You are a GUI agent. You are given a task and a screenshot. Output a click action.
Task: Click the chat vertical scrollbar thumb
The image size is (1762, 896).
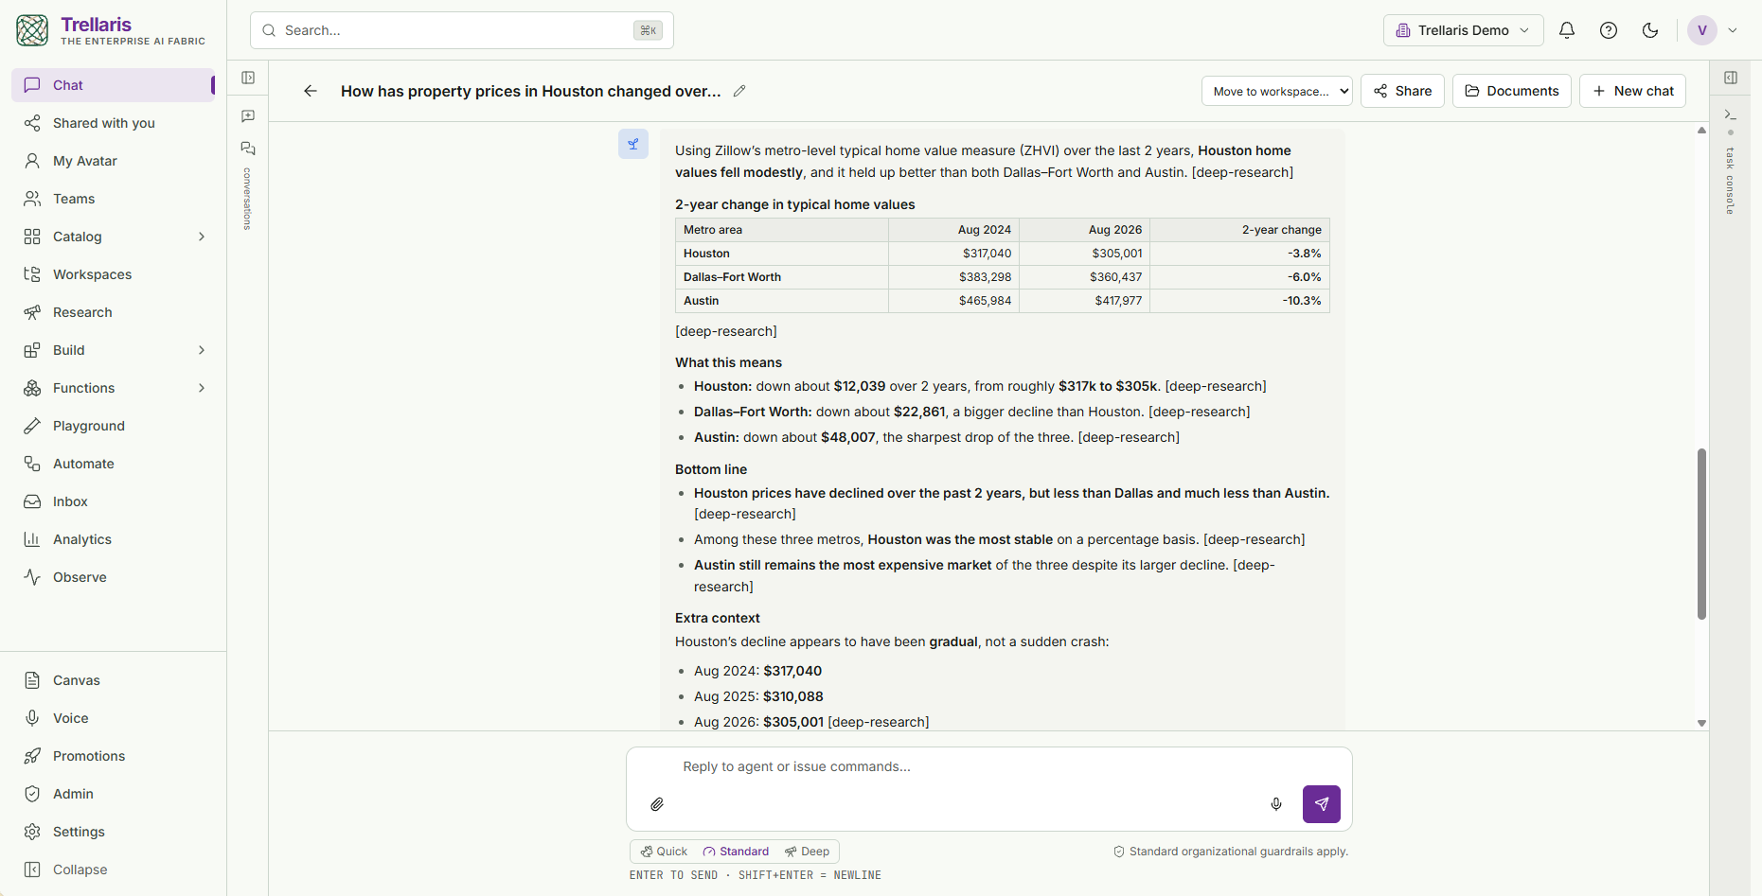1701,534
